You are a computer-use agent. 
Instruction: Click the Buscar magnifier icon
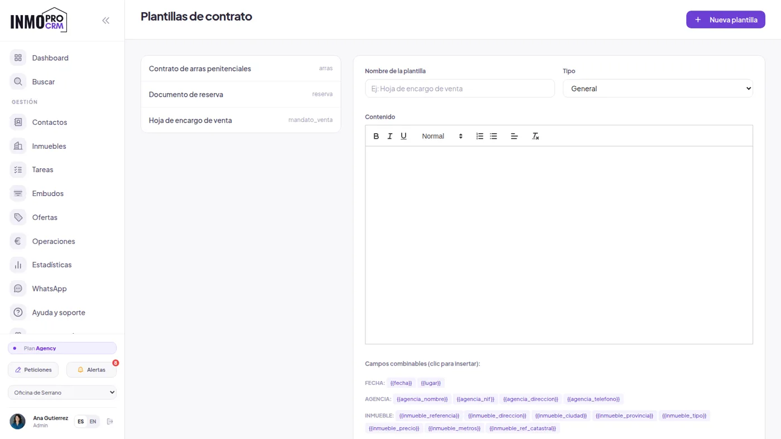18,82
